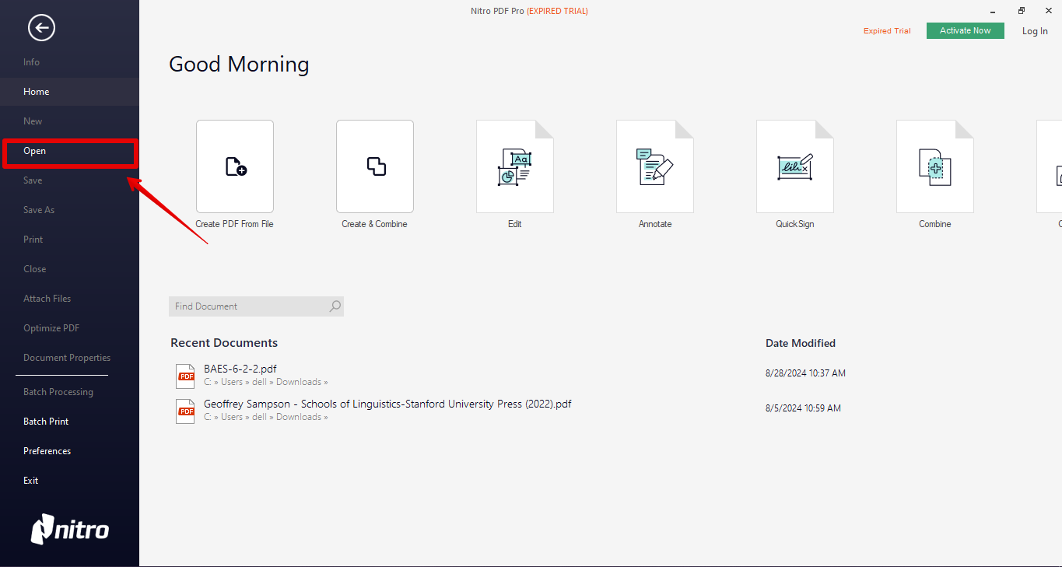The image size is (1062, 567).
Task: Select Close in the sidebar menu
Action: [x=35, y=269]
